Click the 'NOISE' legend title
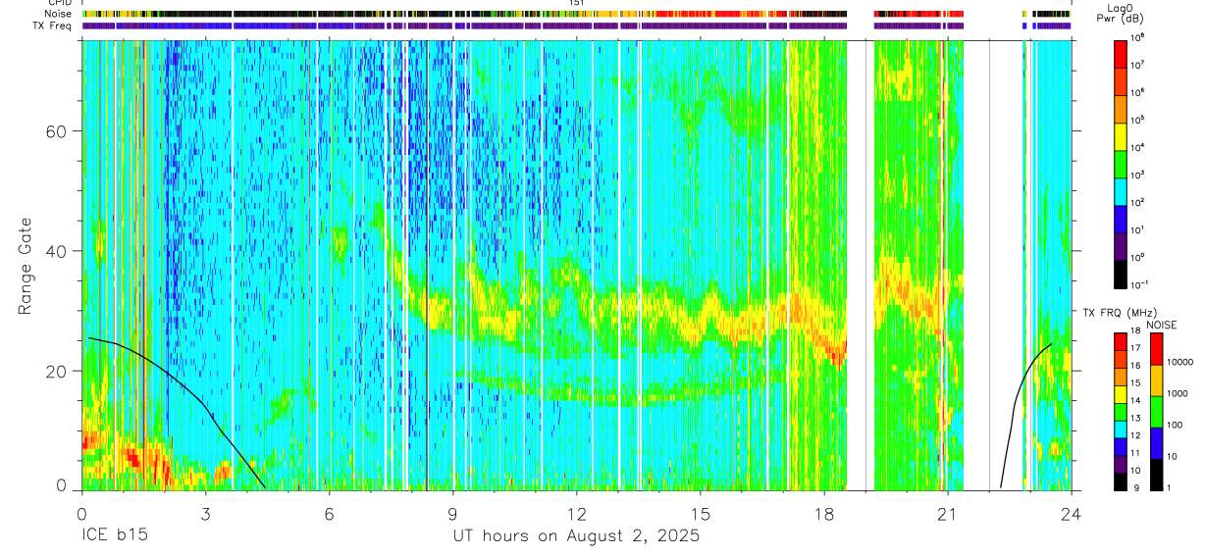 [x=1161, y=325]
